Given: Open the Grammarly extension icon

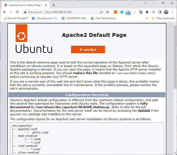Looking at the screenshot, I should [122, 12].
